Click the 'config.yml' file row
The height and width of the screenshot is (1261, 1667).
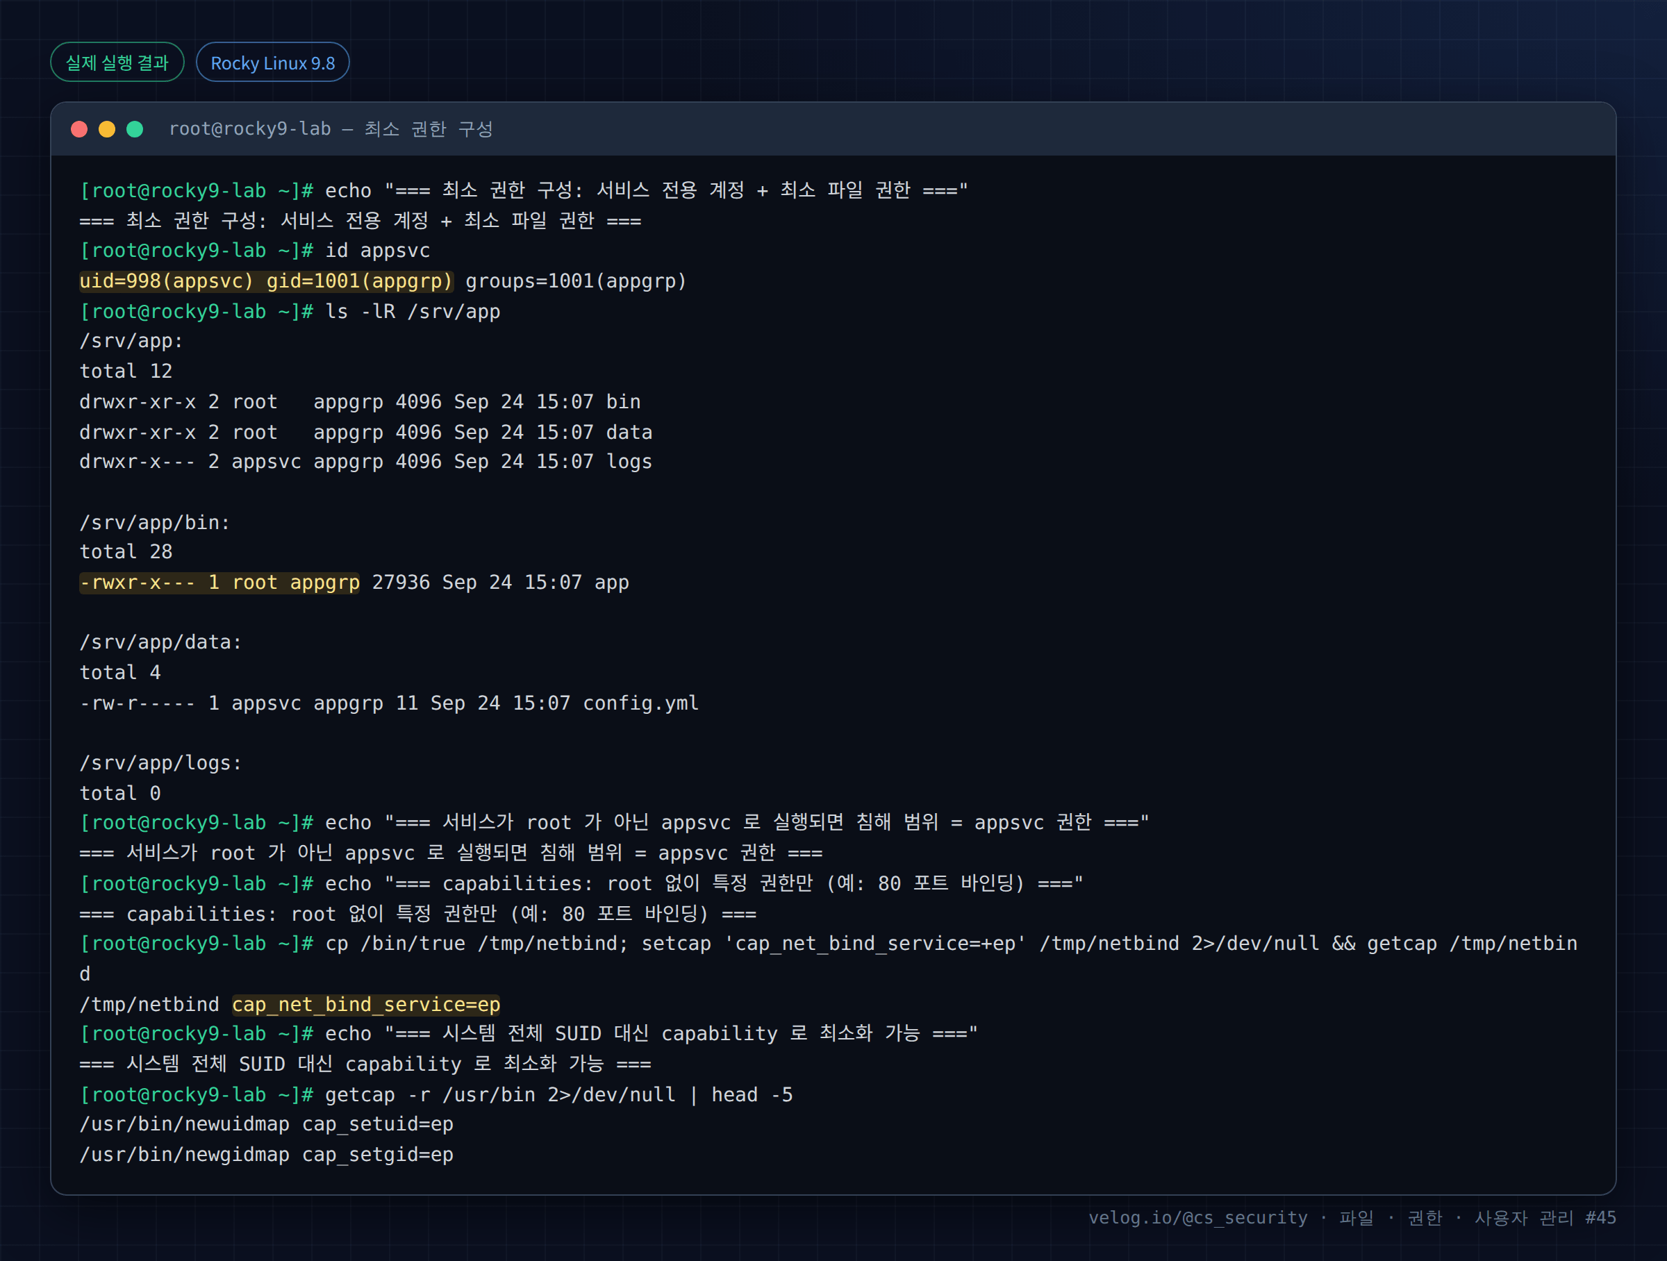pos(390,703)
